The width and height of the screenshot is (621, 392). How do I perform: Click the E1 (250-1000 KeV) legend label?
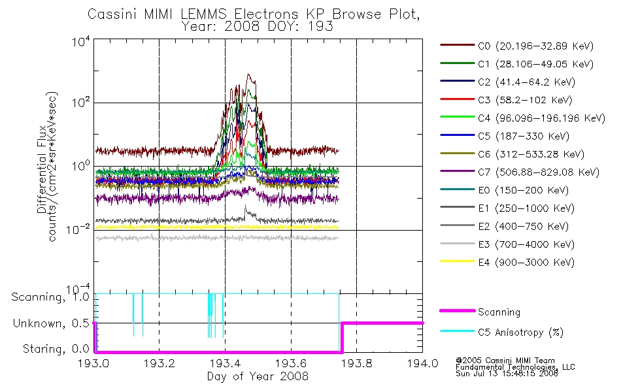click(526, 208)
